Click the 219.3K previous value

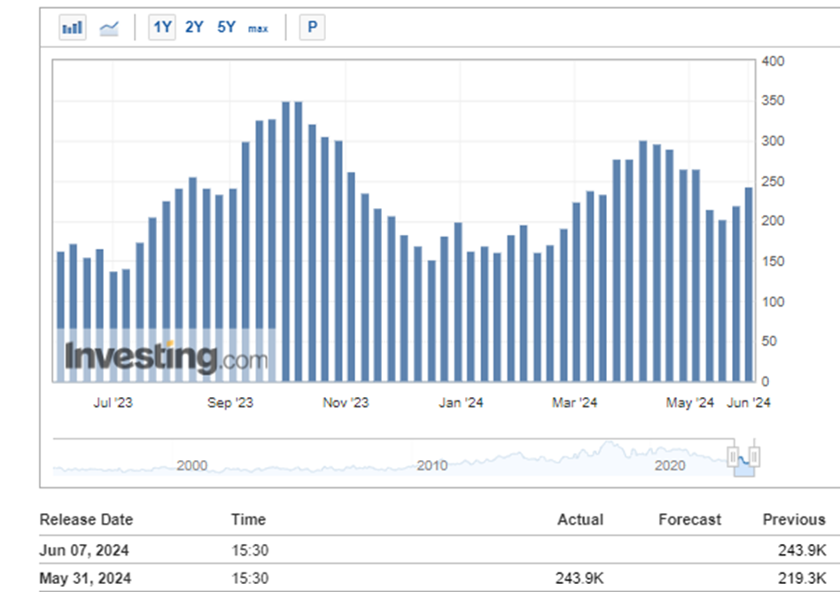pos(802,579)
